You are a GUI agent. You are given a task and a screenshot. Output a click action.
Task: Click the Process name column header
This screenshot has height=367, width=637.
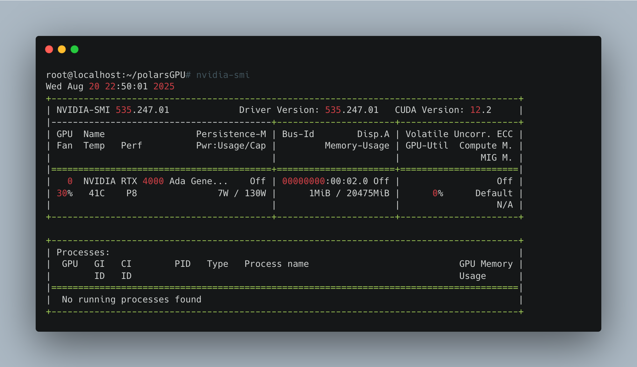coord(276,264)
